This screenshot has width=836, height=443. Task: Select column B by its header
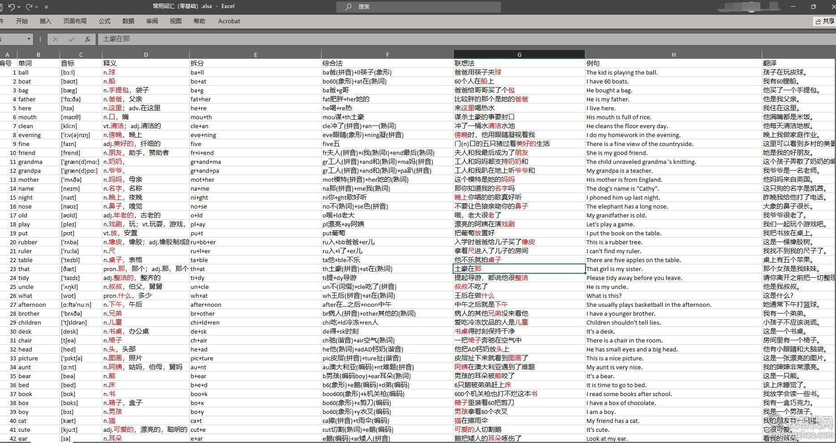coord(38,54)
